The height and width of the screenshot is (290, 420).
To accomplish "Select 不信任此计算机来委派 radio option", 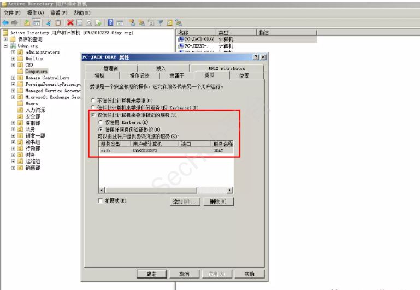I will tap(92, 100).
